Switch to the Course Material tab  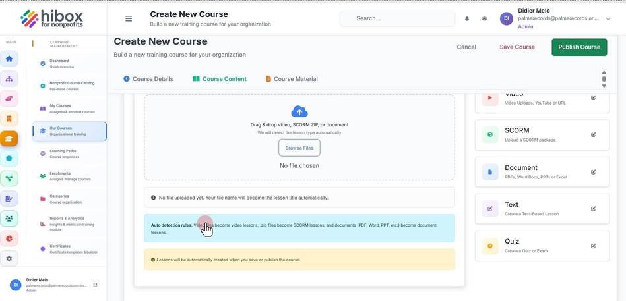[292, 79]
